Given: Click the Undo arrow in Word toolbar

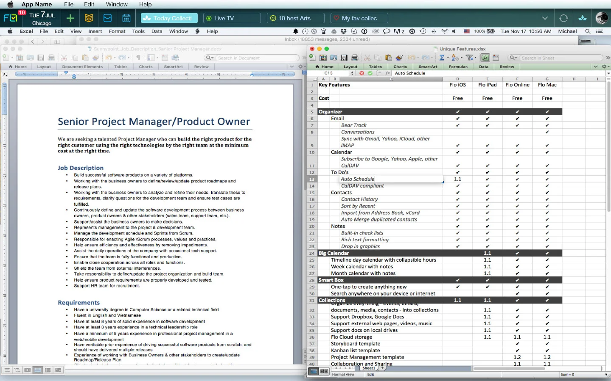Looking at the screenshot, I should [108, 58].
